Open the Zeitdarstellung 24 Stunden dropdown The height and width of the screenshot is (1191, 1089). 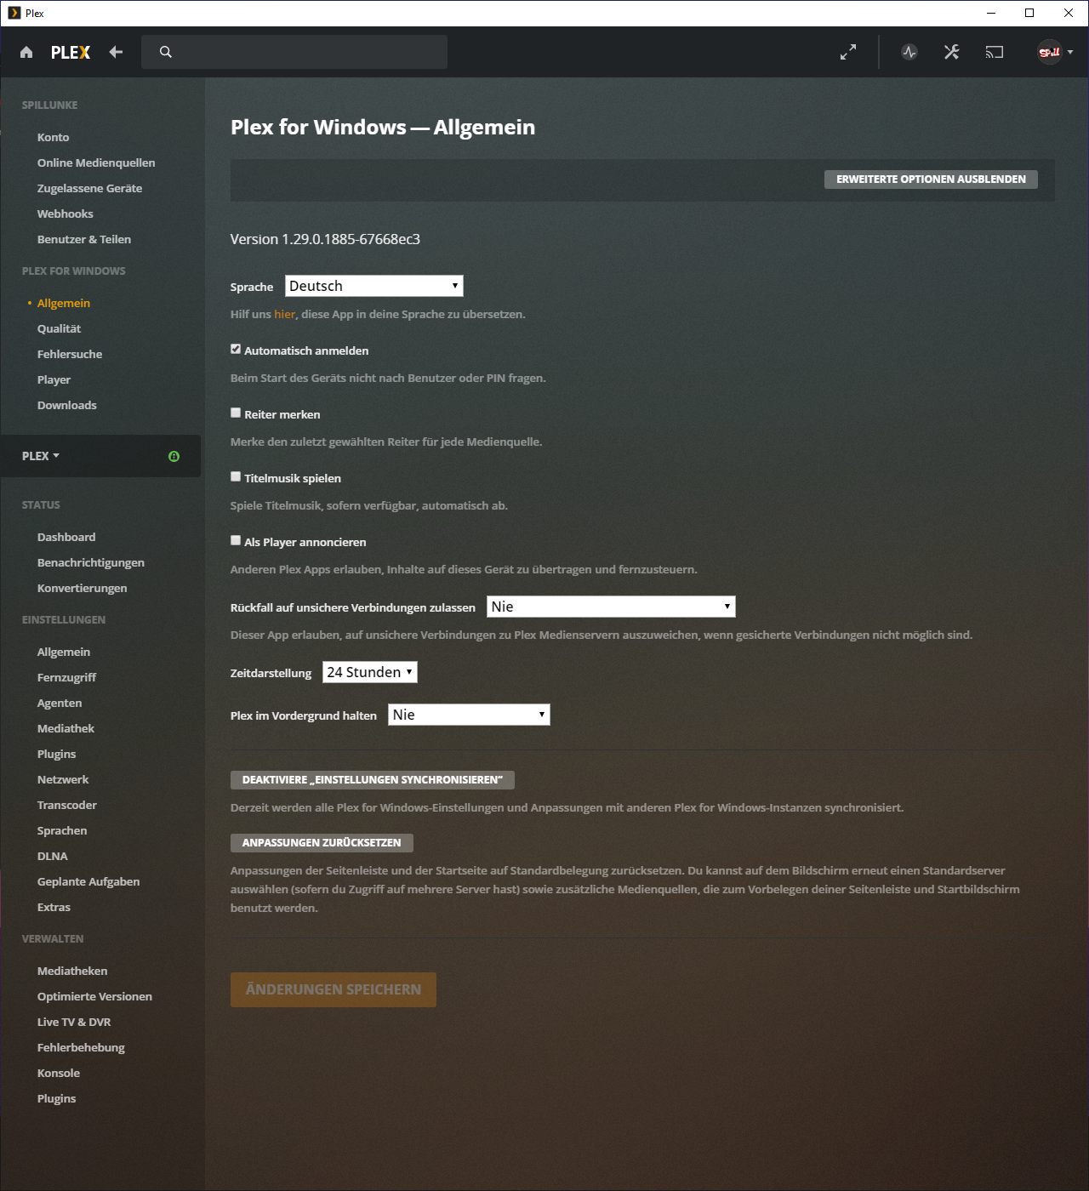coord(370,672)
